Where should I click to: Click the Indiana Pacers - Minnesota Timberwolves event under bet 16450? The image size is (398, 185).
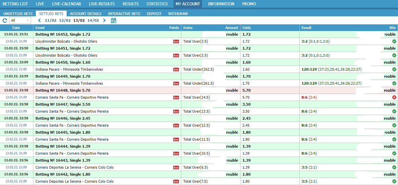click(69, 69)
